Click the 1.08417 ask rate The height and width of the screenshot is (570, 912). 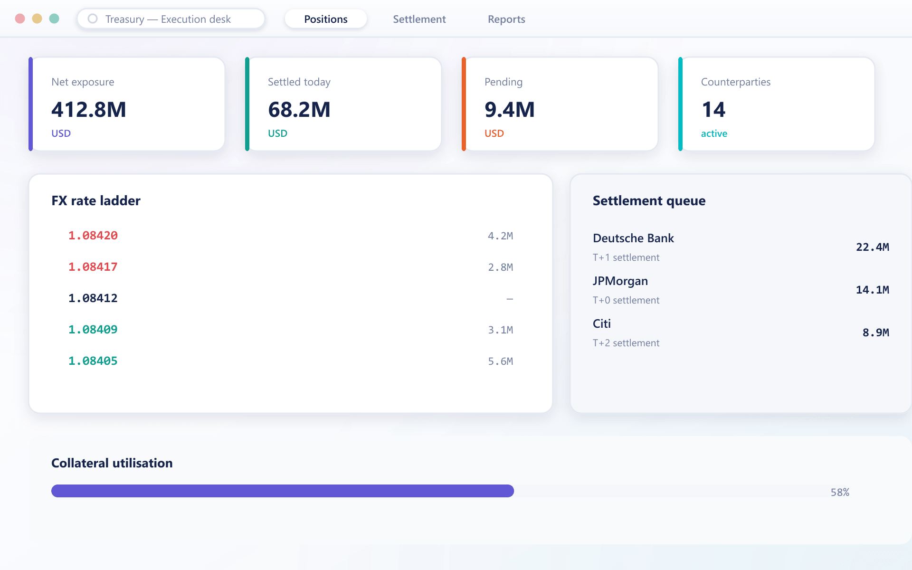(x=93, y=267)
